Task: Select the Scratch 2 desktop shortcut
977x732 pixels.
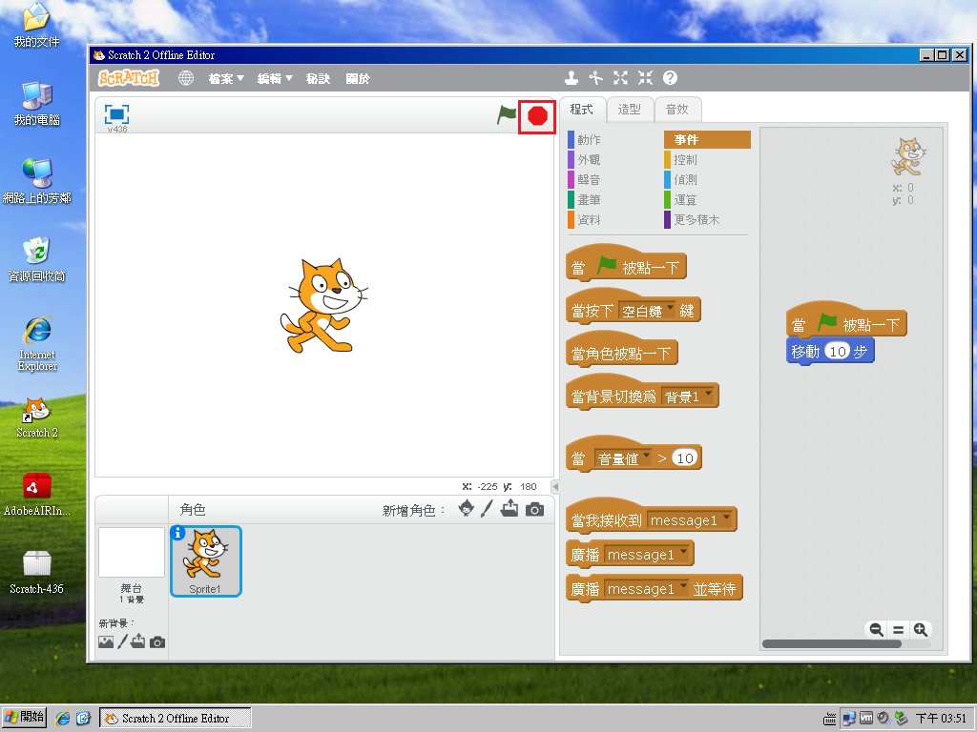Action: pyautogui.click(x=37, y=417)
